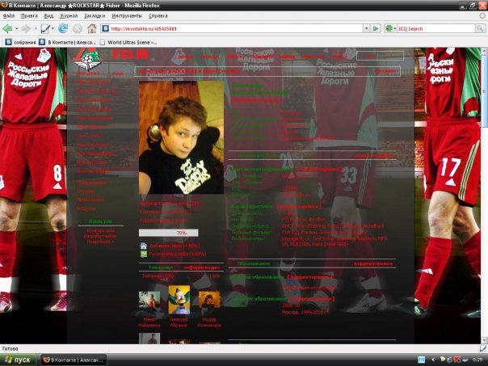Click the link 'Добавить меня (+10%)'
The width and height of the screenshot is (488, 366).
175,246
